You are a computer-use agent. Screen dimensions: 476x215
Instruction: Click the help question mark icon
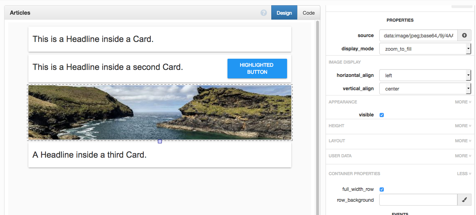tap(264, 13)
